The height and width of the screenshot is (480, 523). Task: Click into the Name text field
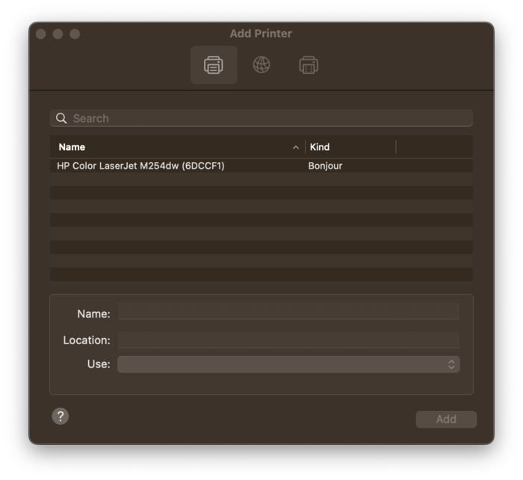(288, 312)
